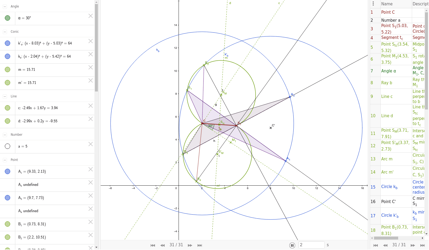Delete point B1 entry
Viewport: 429px width, 250px height.
[91, 222]
